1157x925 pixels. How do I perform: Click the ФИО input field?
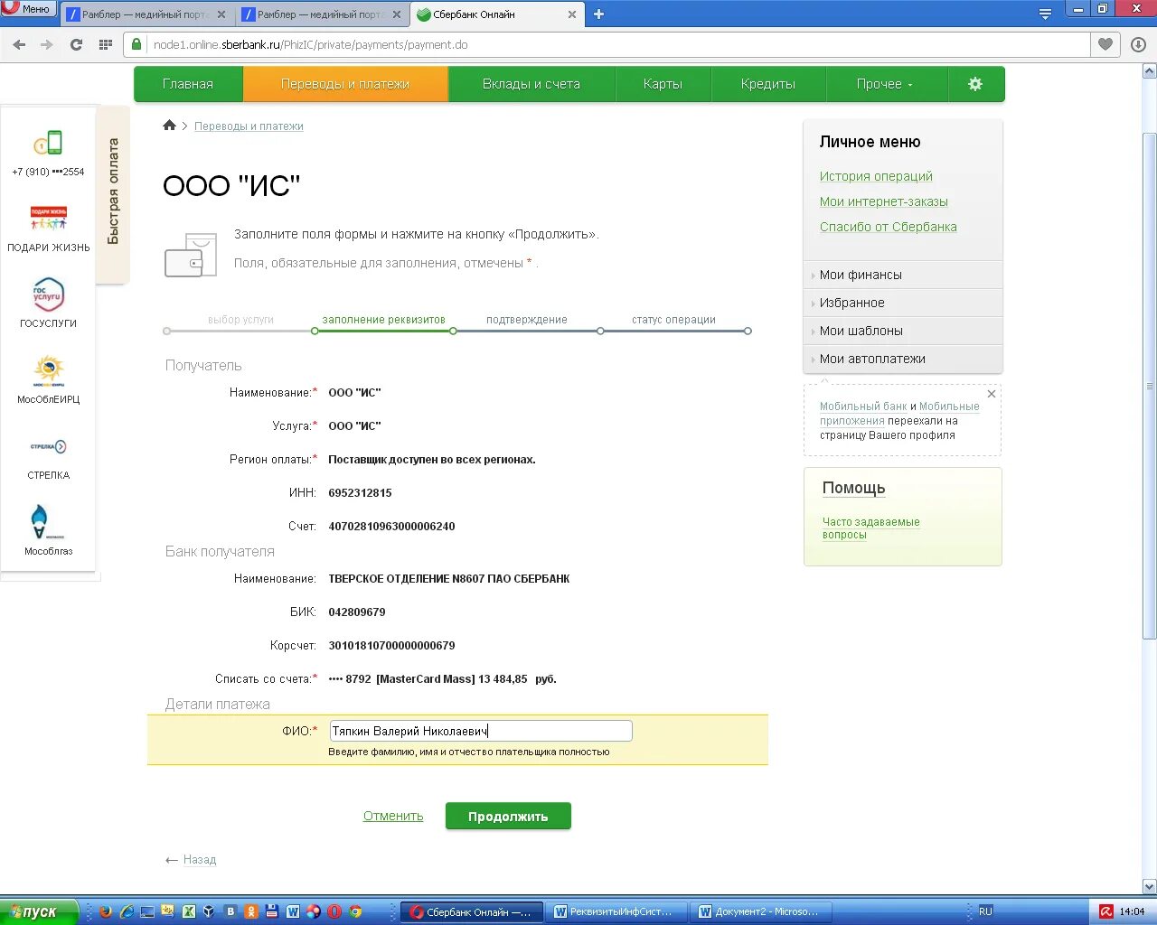point(481,731)
